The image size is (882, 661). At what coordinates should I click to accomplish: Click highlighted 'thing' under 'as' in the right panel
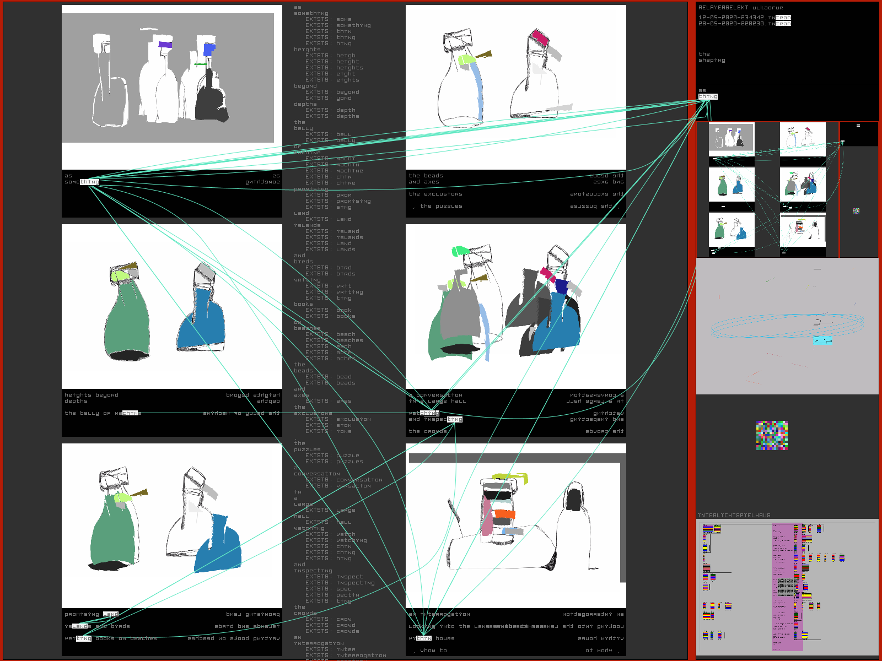point(708,96)
